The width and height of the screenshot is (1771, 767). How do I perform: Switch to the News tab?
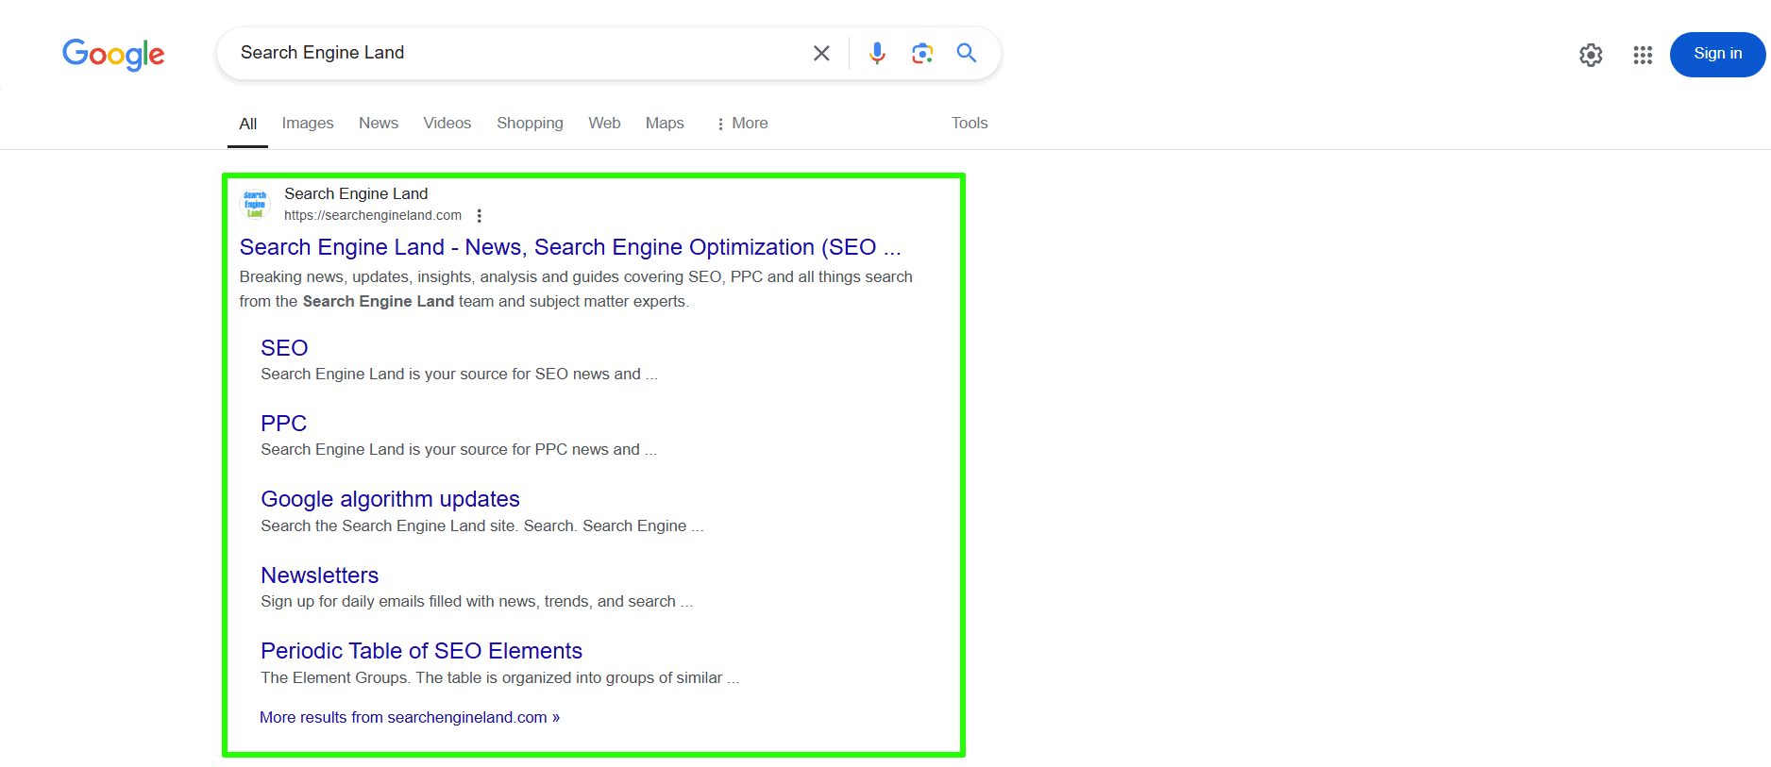pos(379,124)
